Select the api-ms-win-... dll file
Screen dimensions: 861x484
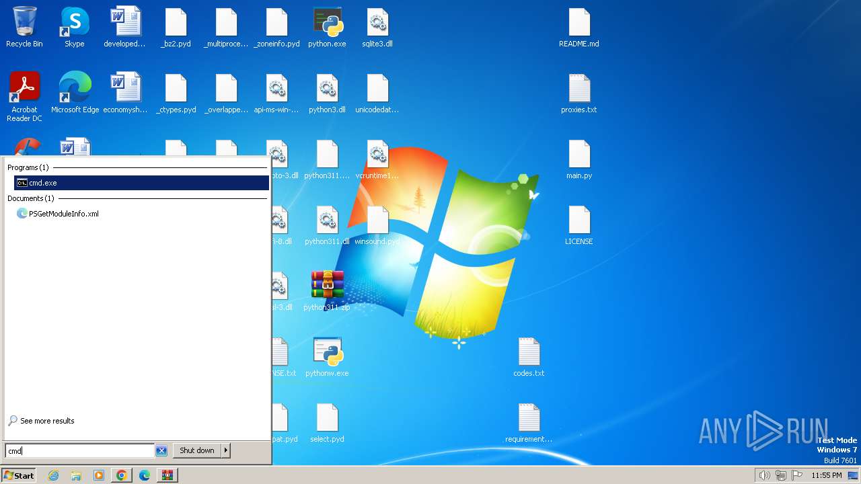point(276,93)
